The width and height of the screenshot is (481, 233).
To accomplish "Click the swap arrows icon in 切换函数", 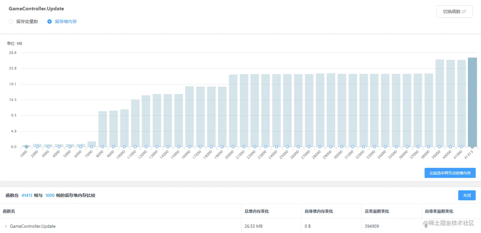I will (464, 11).
